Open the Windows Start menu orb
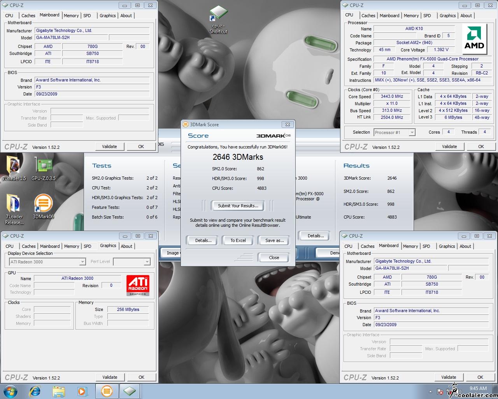Viewport: 498px width, 399px height. coord(11,391)
